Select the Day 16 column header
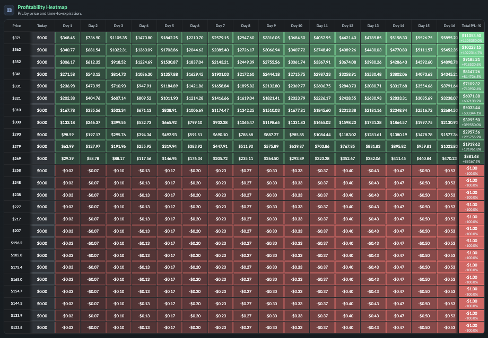The width and height of the screenshot is (488, 338). point(449,26)
